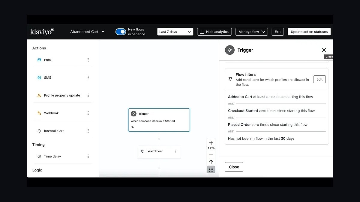Viewport: 360px width, 202px height.
Task: Click the Actions section heading
Action: (x=39, y=48)
